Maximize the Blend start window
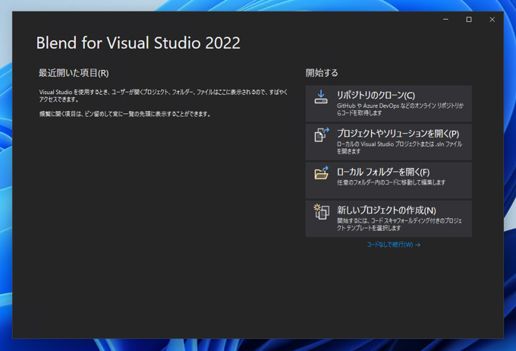 [x=469, y=20]
